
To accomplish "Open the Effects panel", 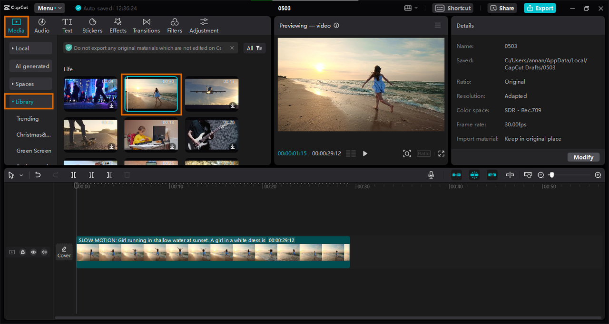I will tap(118, 26).
